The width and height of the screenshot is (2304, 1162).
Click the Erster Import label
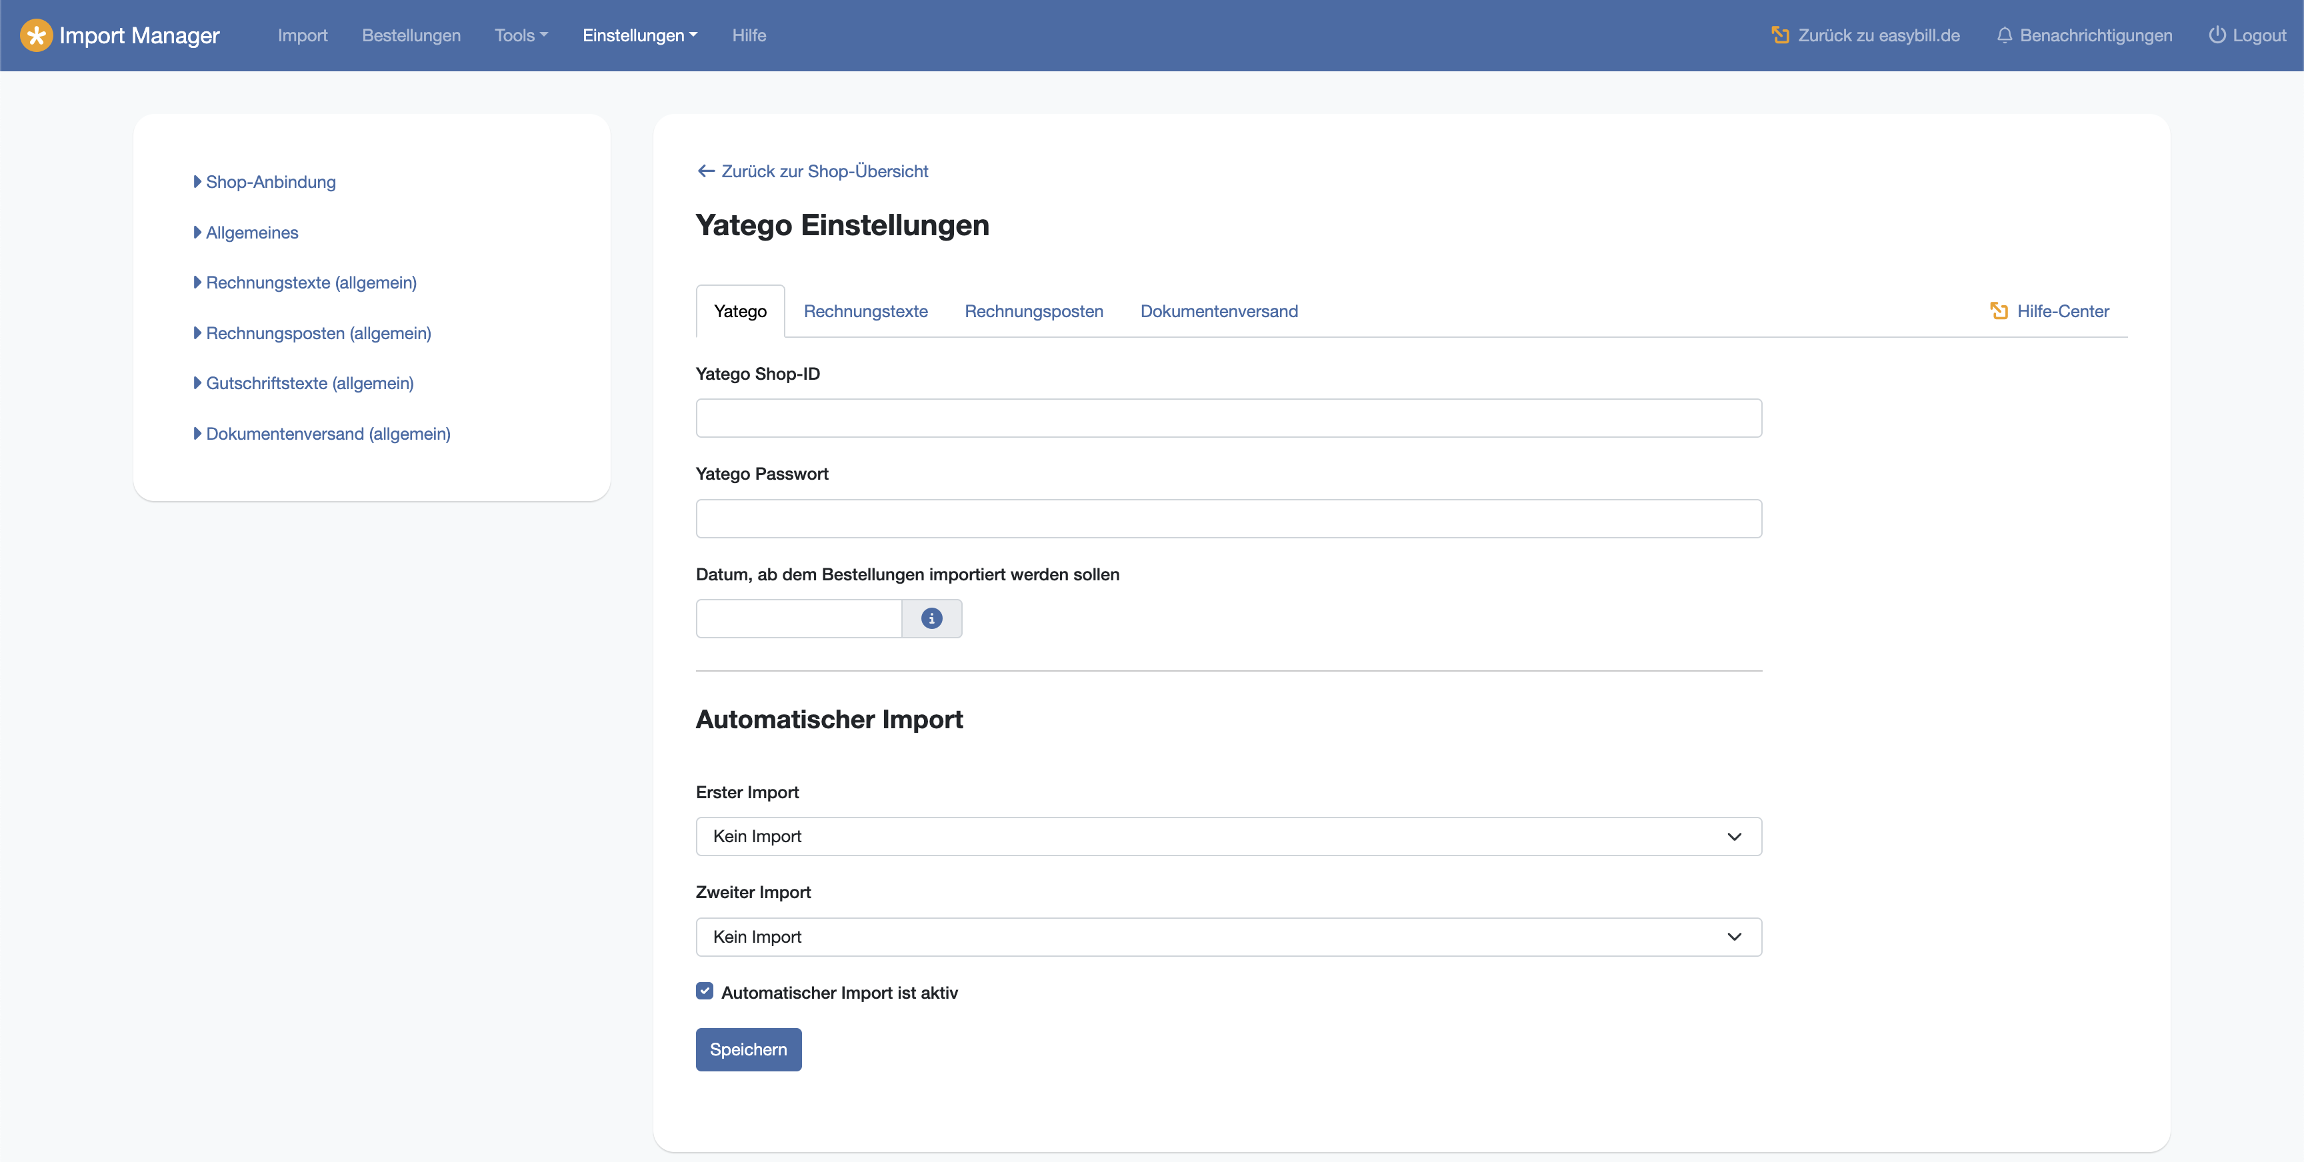tap(748, 792)
